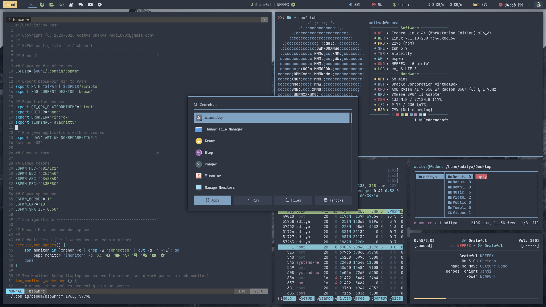Open F2 Setup in htop
The height and width of the screenshot is (307, 546).
coord(305,298)
